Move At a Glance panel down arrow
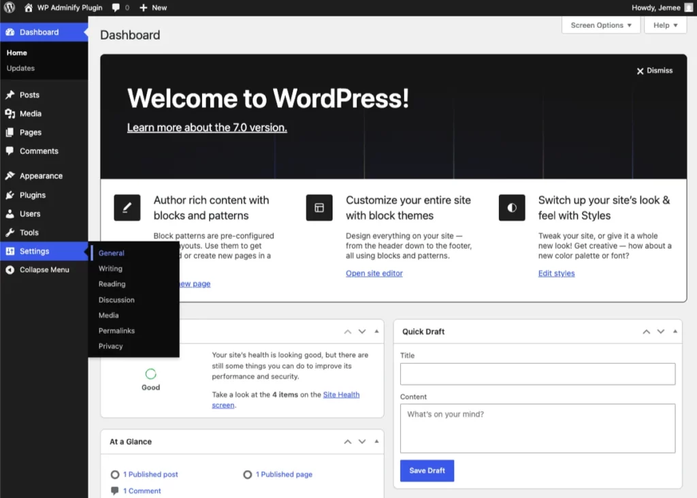The width and height of the screenshot is (697, 498). click(362, 441)
